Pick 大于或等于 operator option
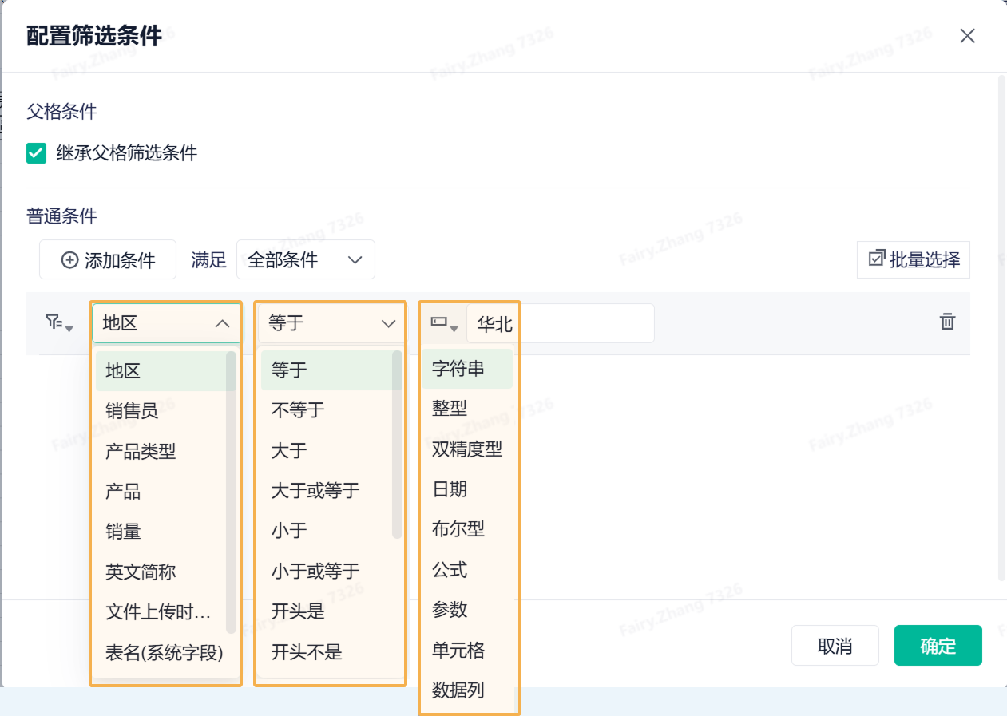1007x716 pixels. (315, 491)
